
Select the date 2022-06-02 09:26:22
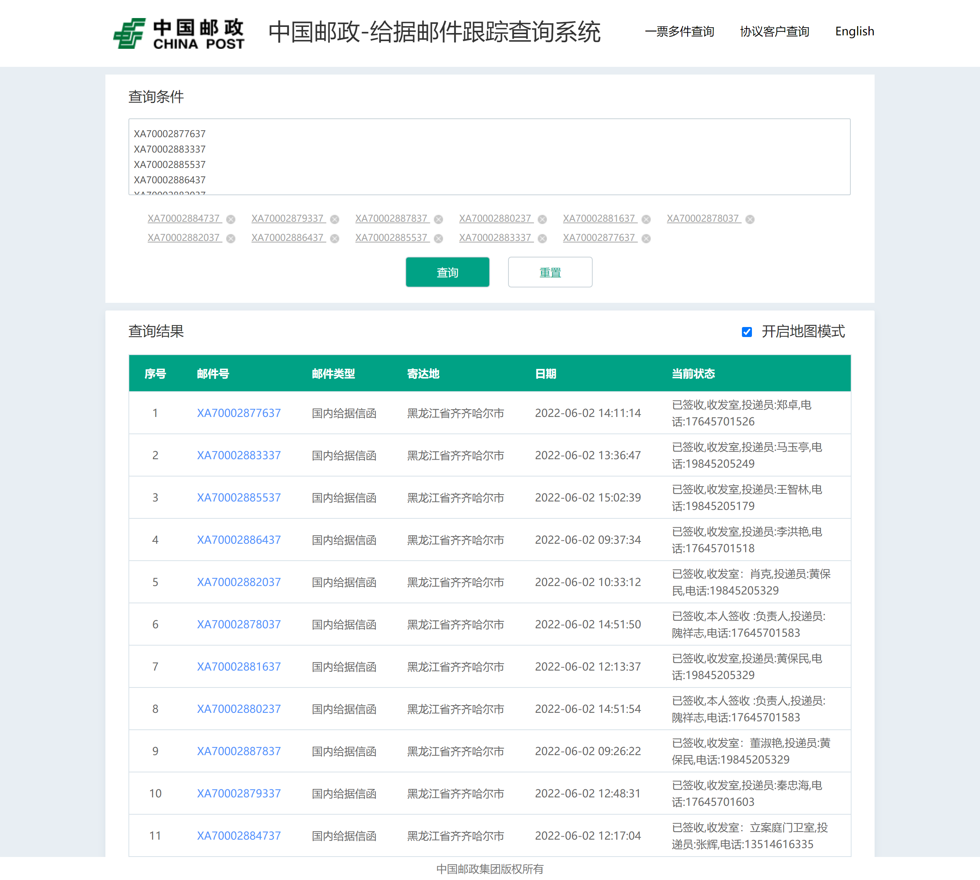pyautogui.click(x=588, y=751)
